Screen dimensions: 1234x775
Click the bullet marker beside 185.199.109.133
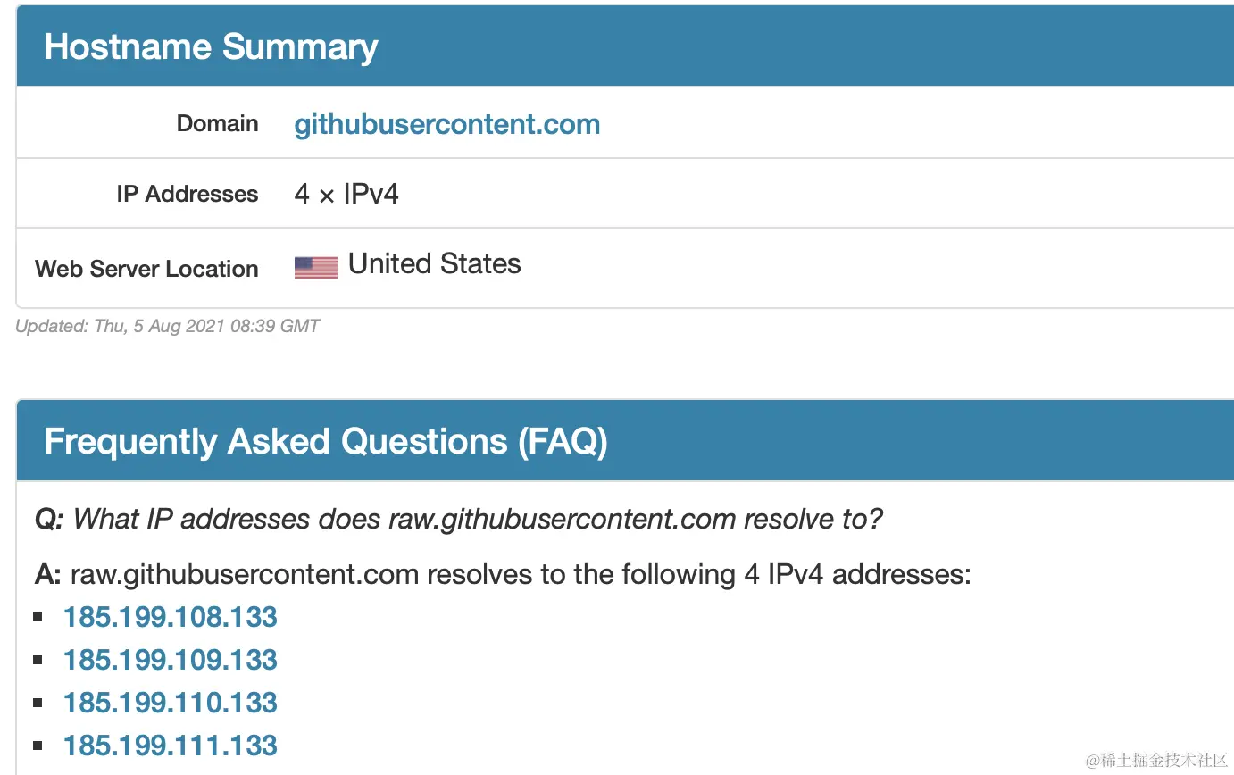[x=38, y=660]
